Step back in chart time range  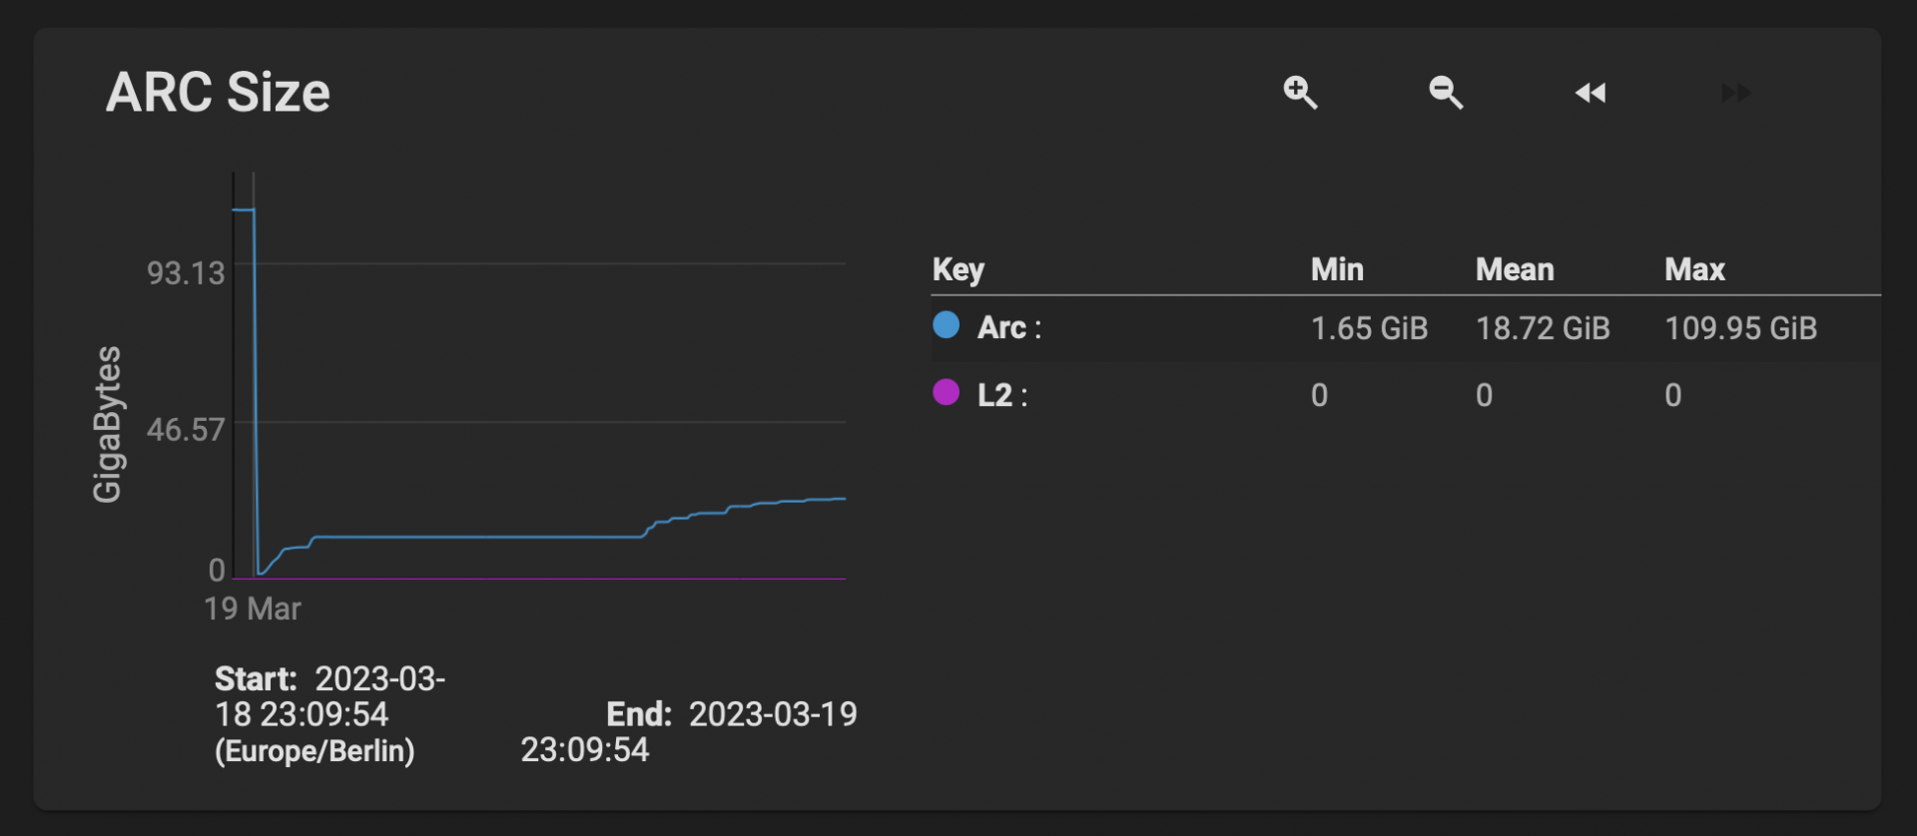pyautogui.click(x=1591, y=93)
